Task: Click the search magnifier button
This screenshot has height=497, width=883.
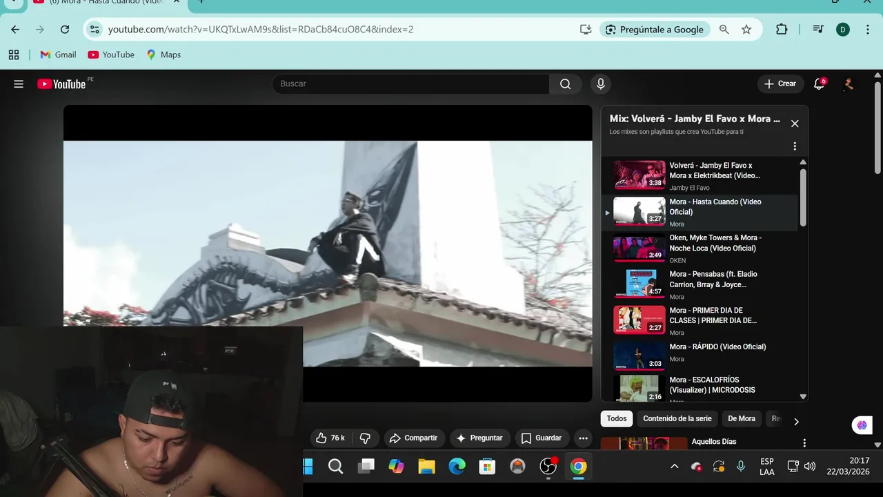Action: (565, 84)
